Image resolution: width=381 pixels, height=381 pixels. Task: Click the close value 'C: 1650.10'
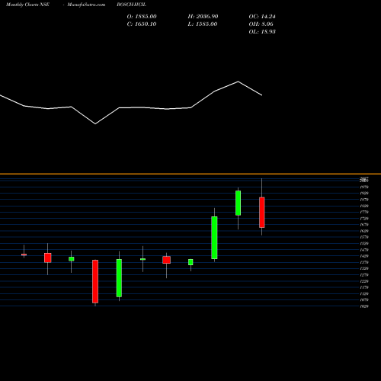click(142, 24)
